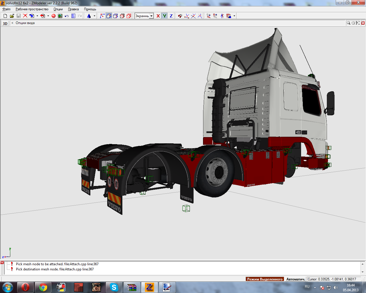This screenshot has height=293, width=366.
Task: Click the 3D view type button
Action: 5,23
